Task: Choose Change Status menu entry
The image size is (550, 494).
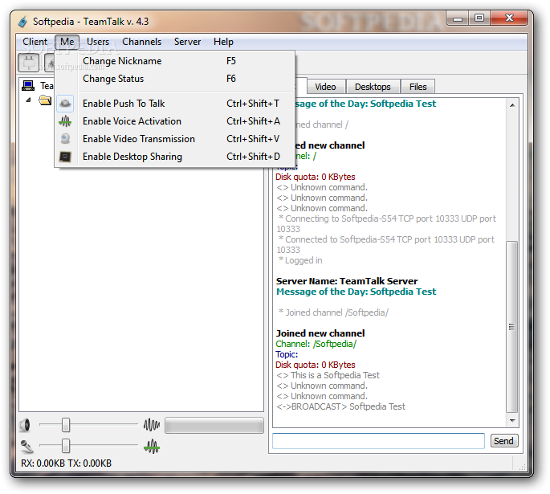Action: pos(174,79)
